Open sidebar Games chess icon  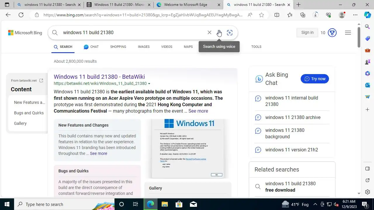[x=368, y=62]
